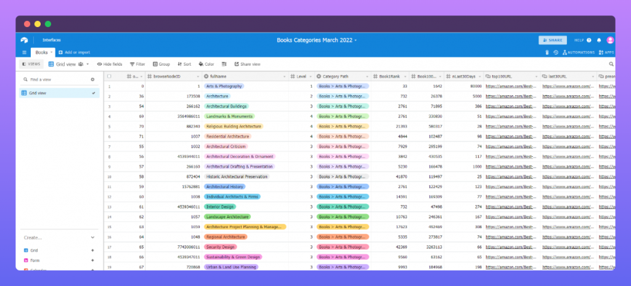Open the Color options tool

tap(206, 64)
